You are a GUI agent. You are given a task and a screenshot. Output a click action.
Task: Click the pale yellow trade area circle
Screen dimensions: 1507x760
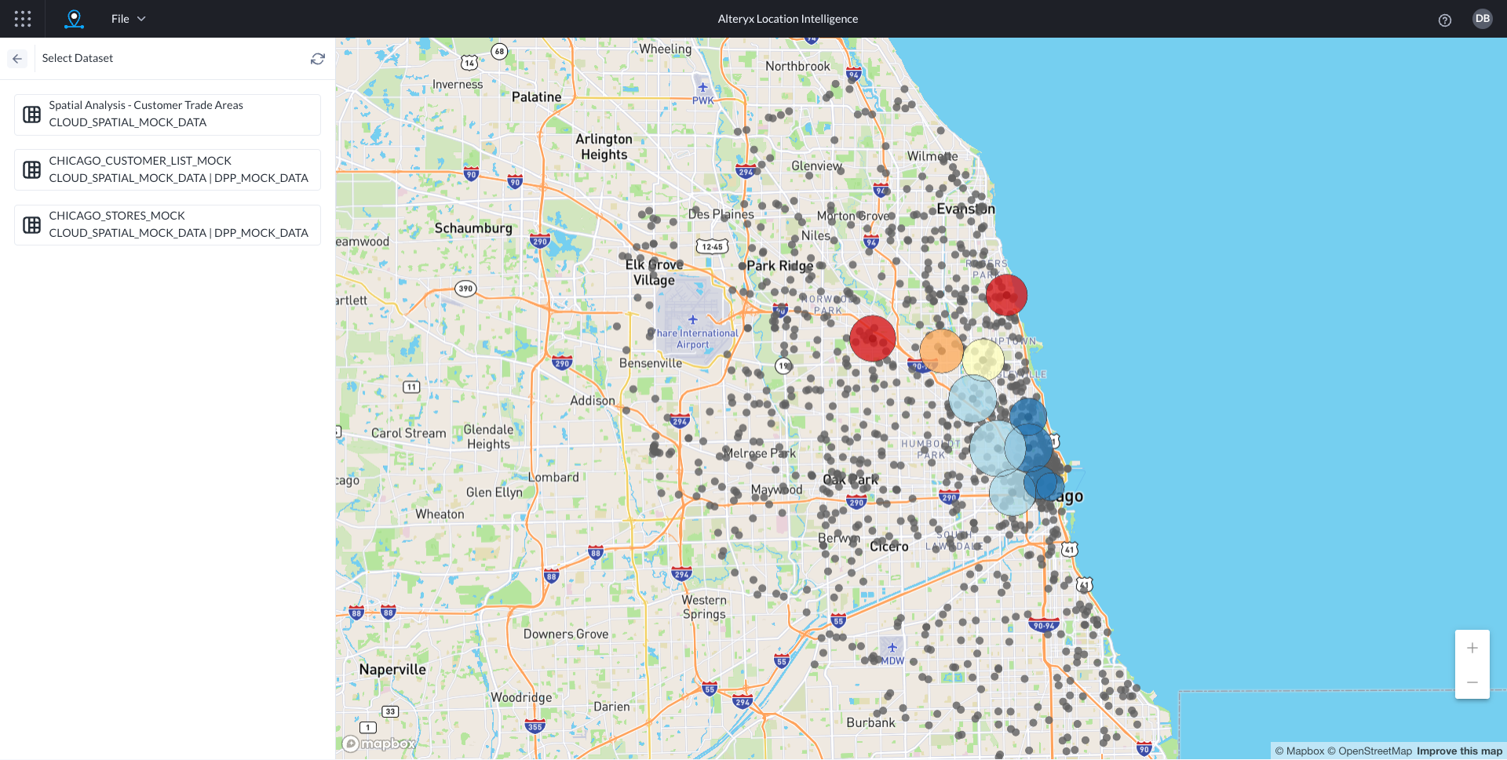tap(983, 359)
